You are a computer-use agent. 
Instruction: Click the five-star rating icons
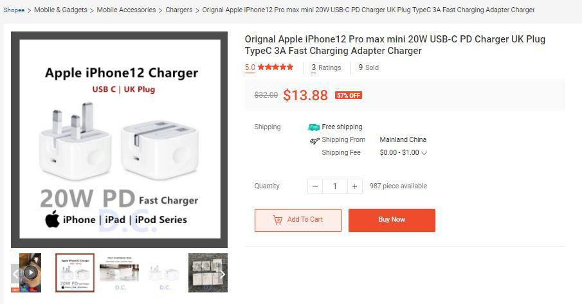click(276, 67)
